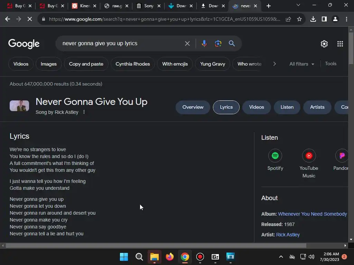This screenshot has height=265, width=354.
Task: Search by image with Google Lens
Action: (218, 43)
